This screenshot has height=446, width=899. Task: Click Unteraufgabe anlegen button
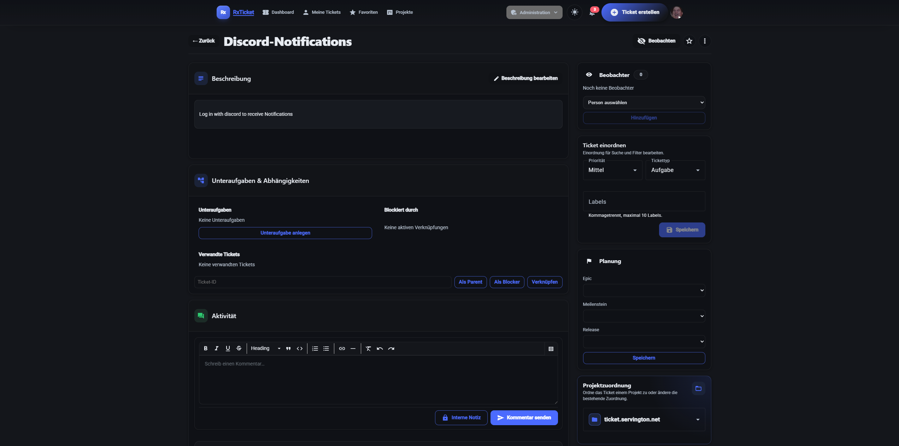click(285, 233)
